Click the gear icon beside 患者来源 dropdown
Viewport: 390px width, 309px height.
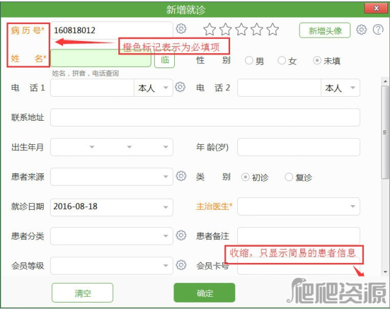coord(181,176)
